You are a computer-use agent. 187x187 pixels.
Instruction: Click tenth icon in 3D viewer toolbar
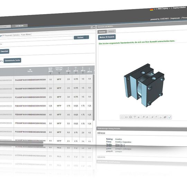click(161, 117)
